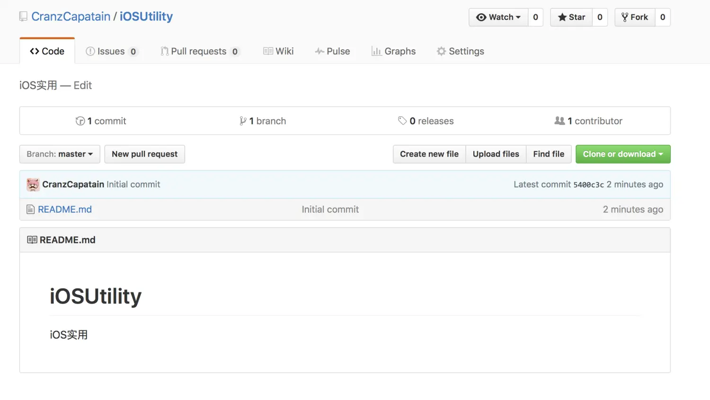710x400 pixels.
Task: Open CranzCapatain author link in commit bar
Action: tap(73, 184)
